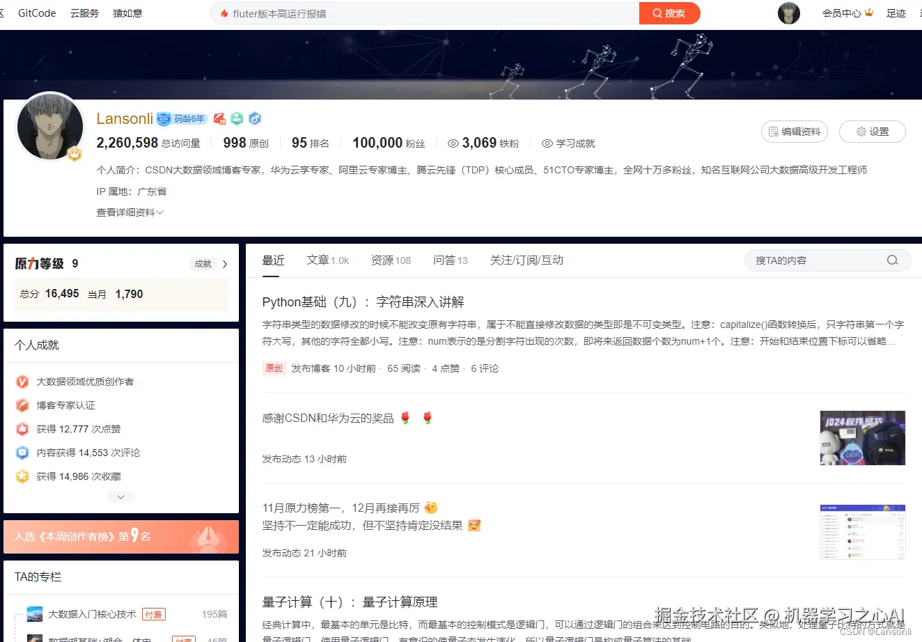Image resolution: width=922 pixels, height=642 pixels.
Task: Click the 付费 tag on 大数据入门核心技术
Action: coord(153,614)
